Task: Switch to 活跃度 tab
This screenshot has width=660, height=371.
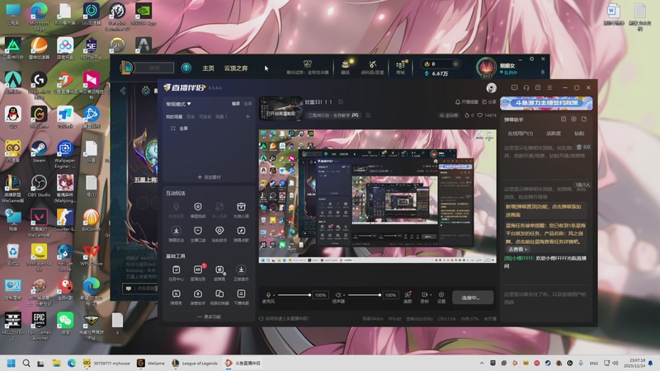Action: point(554,134)
